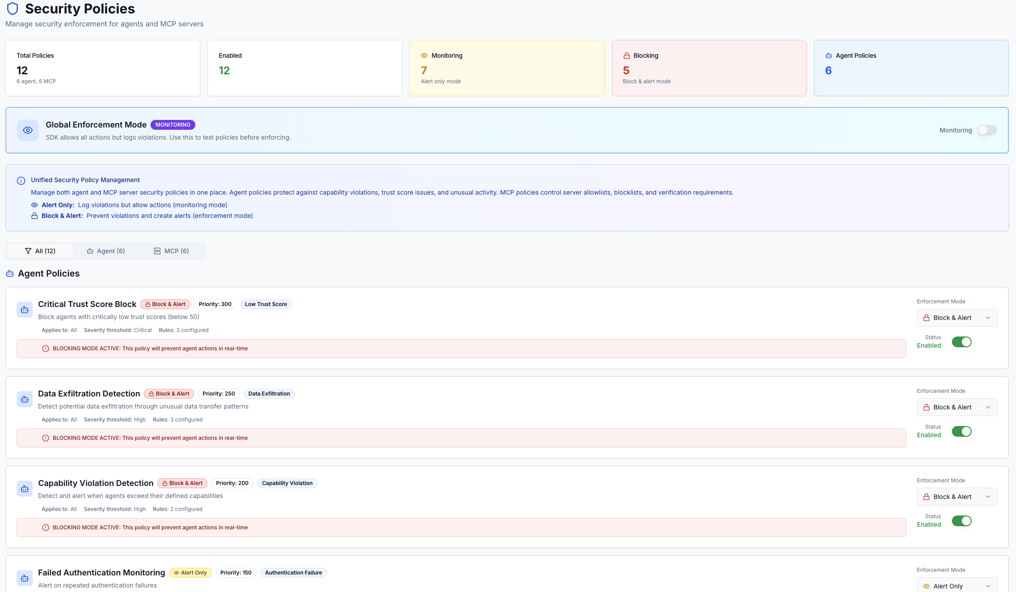Screen dimensions: 1016x592
Task: Click the info icon in Unified Security Policy Management
Action: tap(21, 180)
